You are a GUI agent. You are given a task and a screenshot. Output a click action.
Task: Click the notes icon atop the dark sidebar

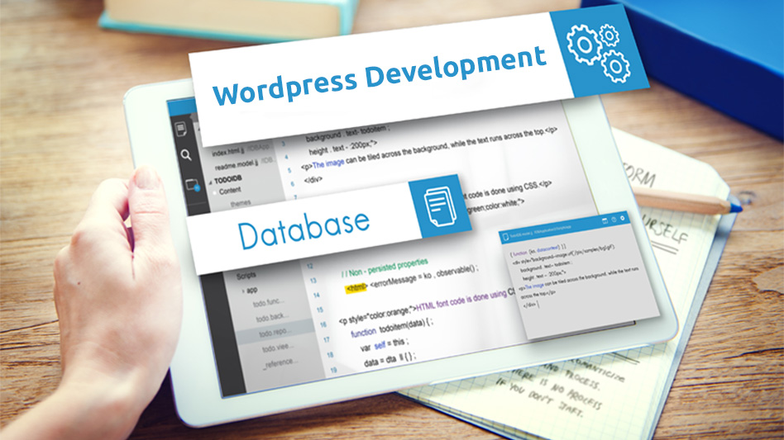[x=180, y=128]
